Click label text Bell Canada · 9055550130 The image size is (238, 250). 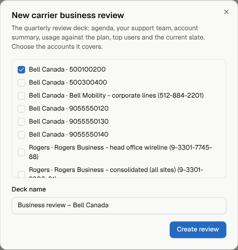coord(69,121)
